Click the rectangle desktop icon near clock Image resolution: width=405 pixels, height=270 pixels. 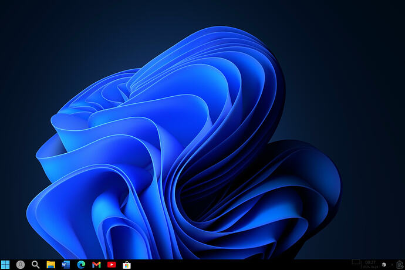(356, 262)
